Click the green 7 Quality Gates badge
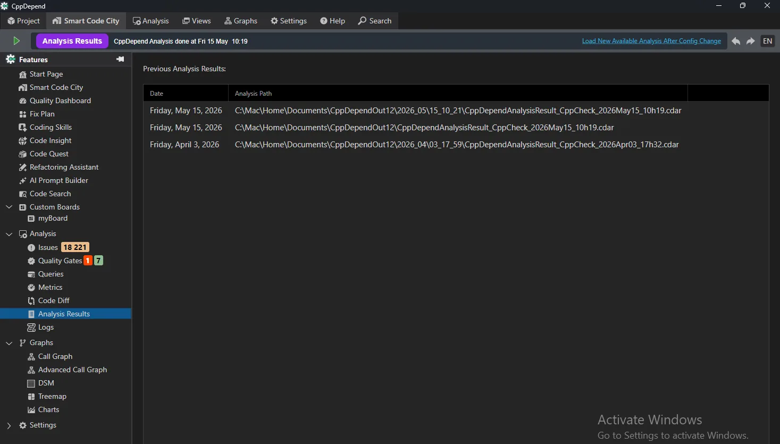The height and width of the screenshot is (444, 780). [x=98, y=261]
